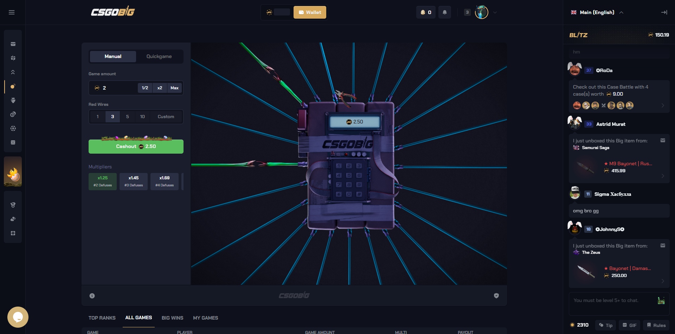The height and width of the screenshot is (334, 675).
Task: Open the gift box icon in sidebar
Action: tap(13, 233)
